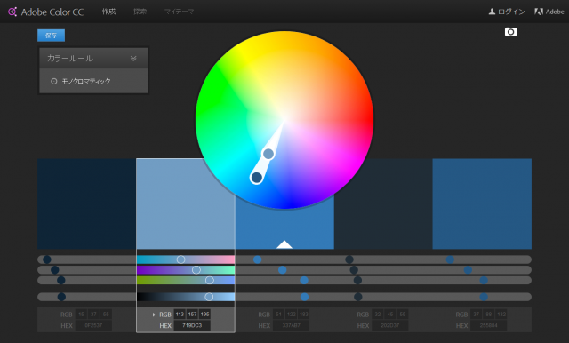Image resolution: width=569 pixels, height=343 pixels.
Task: Click the person icon beside ログイン
Action: (492, 12)
